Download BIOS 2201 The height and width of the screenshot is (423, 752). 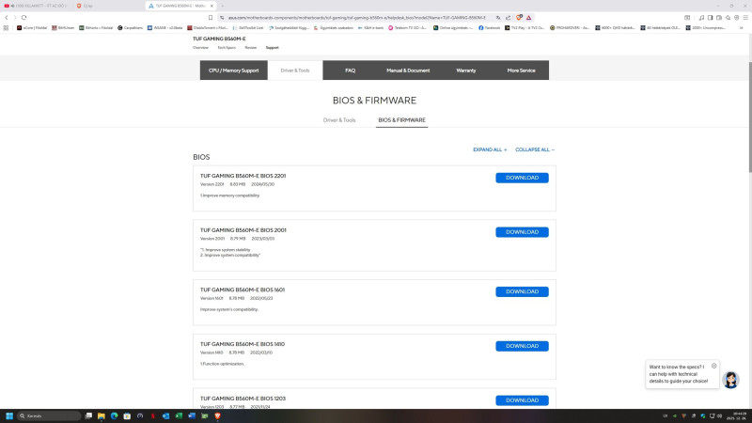(x=522, y=178)
